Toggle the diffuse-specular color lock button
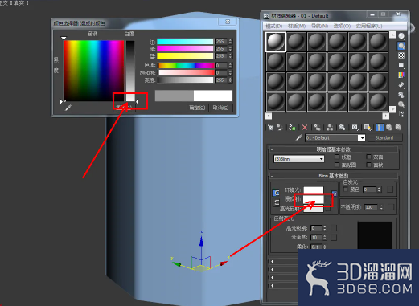 tap(276, 202)
